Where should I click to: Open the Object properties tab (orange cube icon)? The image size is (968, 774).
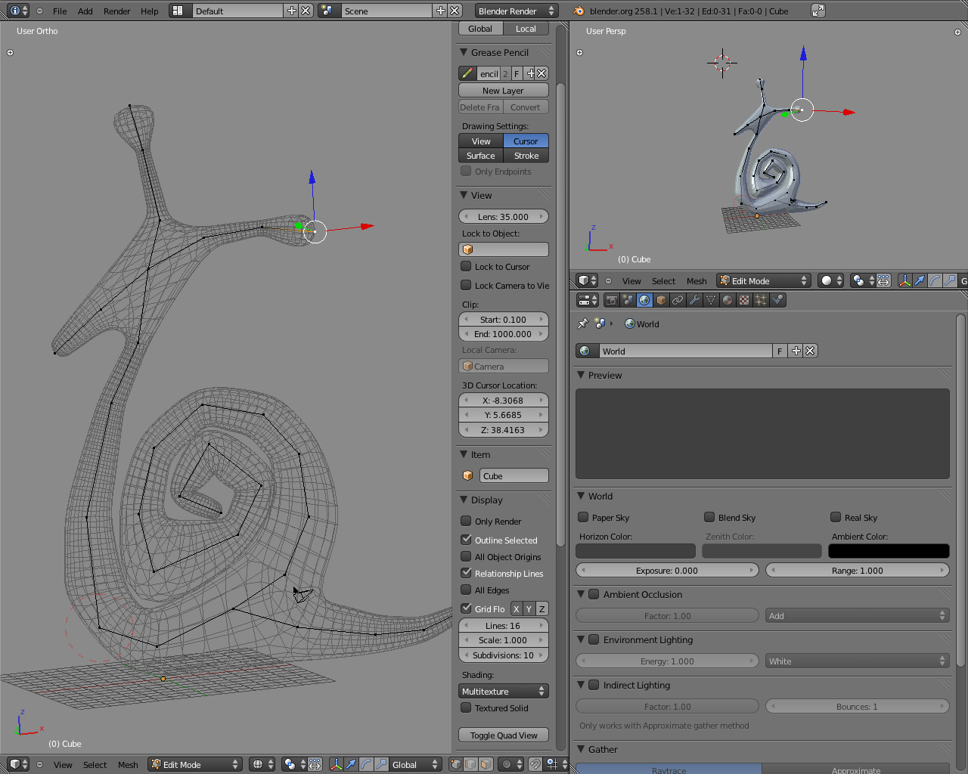(x=661, y=300)
